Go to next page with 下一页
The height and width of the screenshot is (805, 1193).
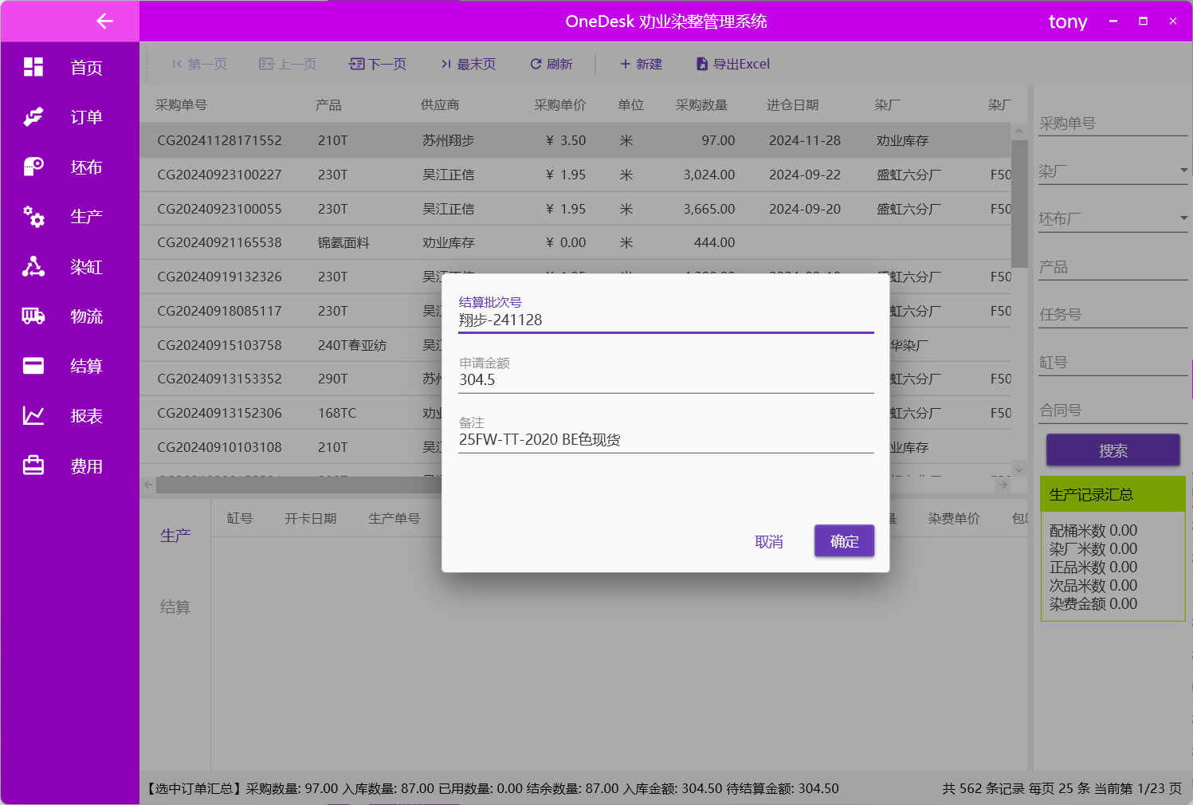379,64
